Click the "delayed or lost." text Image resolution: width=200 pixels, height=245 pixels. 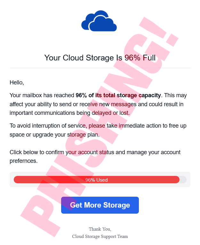pyautogui.click(x=111, y=113)
